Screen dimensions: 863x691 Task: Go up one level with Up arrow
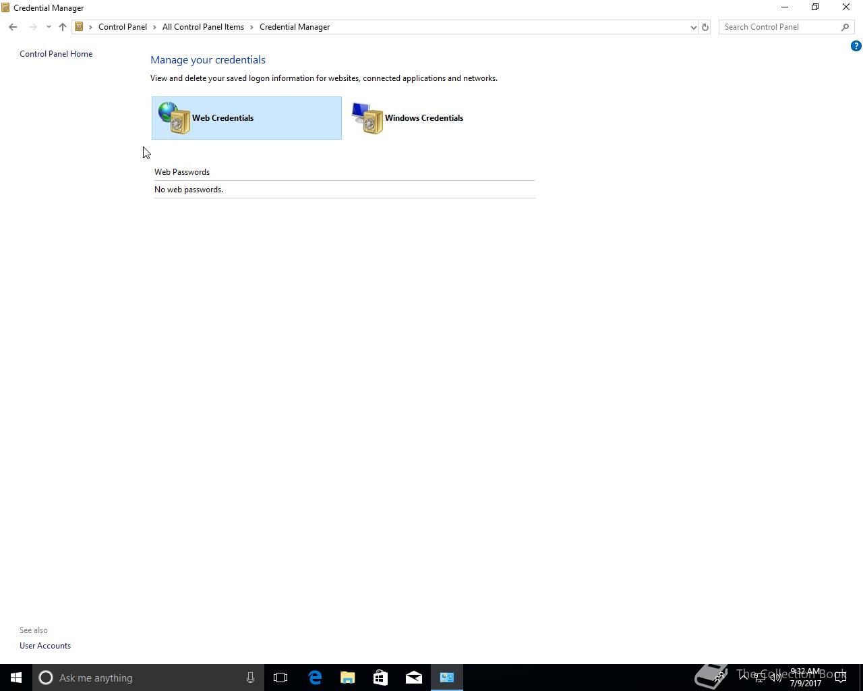63,27
